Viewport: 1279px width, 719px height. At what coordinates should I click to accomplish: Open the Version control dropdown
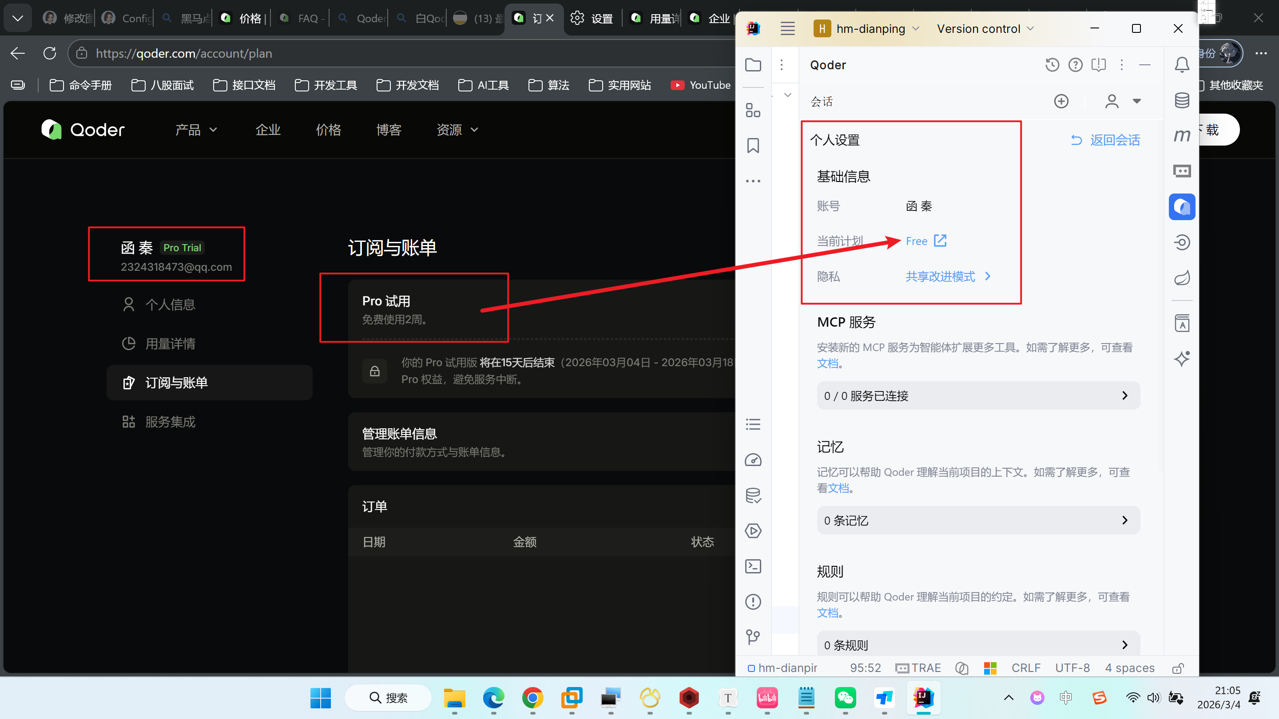(x=985, y=29)
